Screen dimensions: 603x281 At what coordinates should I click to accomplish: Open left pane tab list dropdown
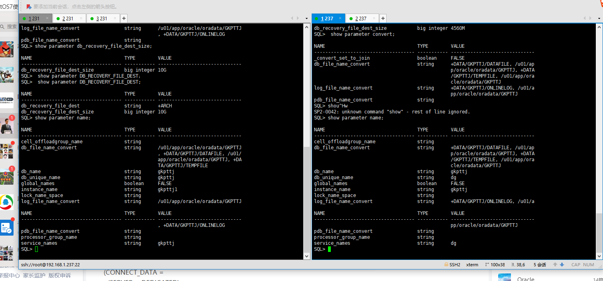coord(306,18)
